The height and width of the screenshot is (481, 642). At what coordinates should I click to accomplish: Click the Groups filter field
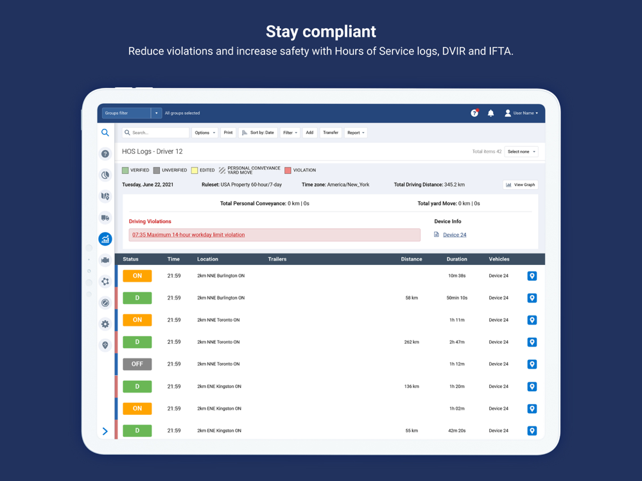tap(126, 114)
